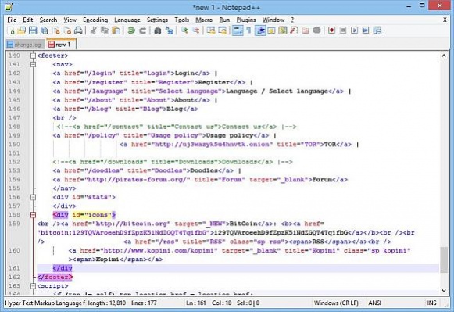Start macro recording with the red dot
Viewport: 454px width, 312px height.
(332, 30)
